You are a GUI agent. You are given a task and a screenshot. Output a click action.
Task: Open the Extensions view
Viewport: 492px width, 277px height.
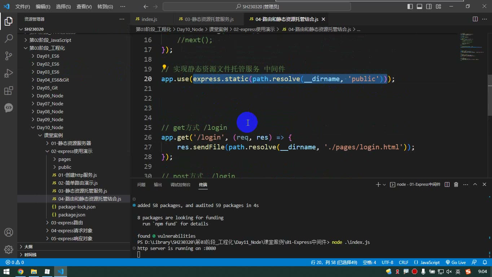[x=9, y=90]
